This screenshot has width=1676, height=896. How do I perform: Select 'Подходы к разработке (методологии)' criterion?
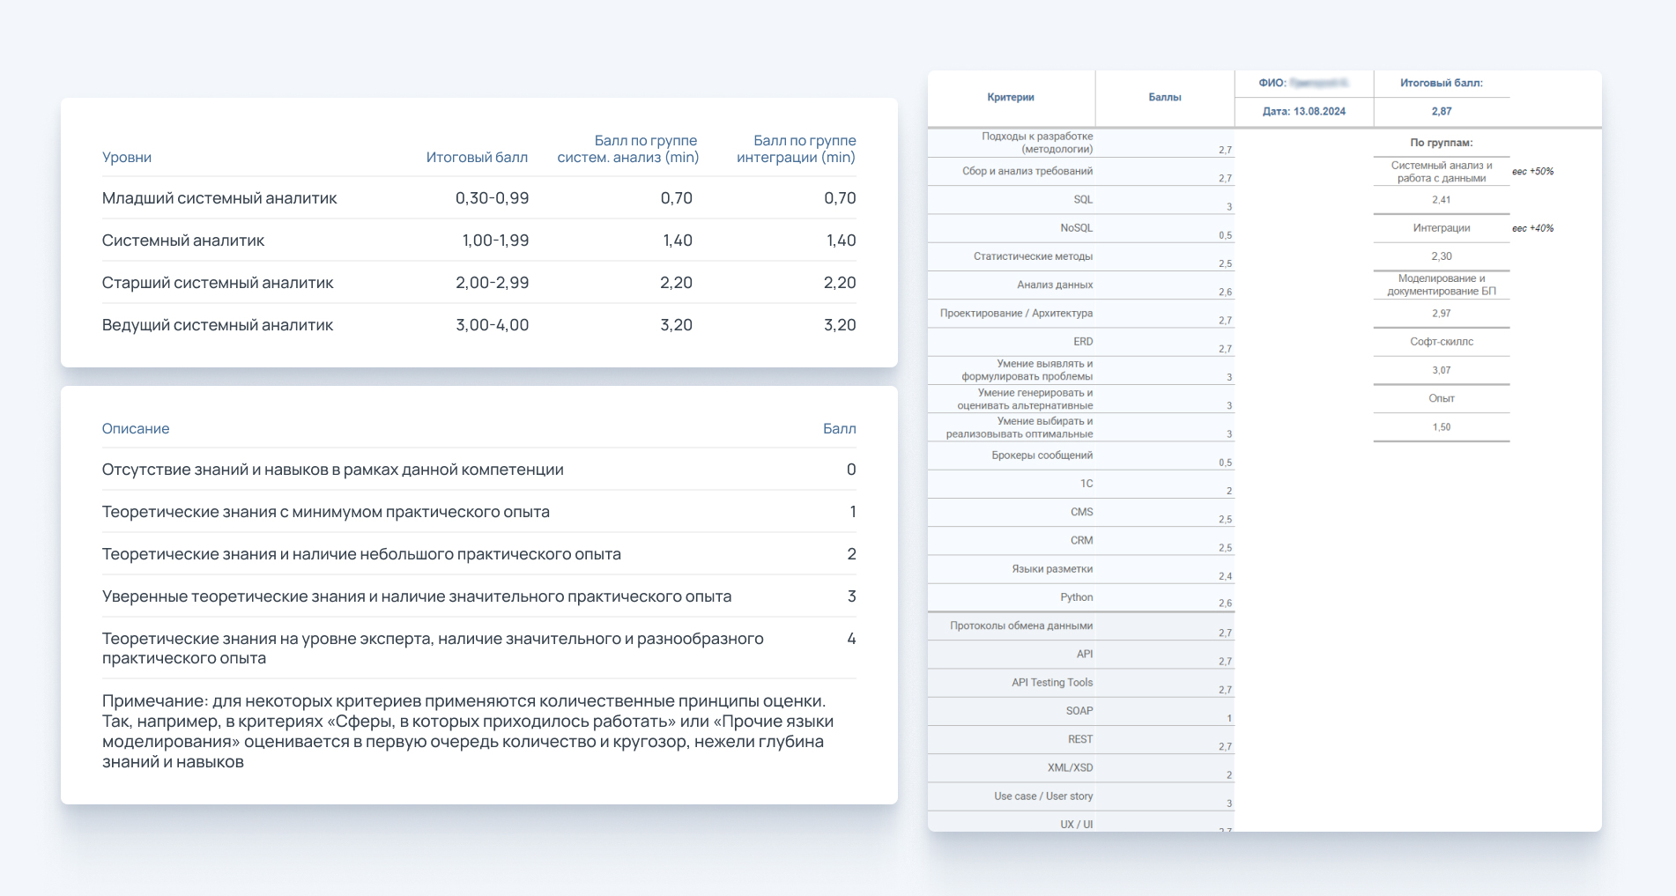point(1037,143)
